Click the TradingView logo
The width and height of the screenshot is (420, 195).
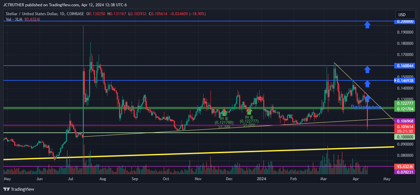click(x=18, y=189)
